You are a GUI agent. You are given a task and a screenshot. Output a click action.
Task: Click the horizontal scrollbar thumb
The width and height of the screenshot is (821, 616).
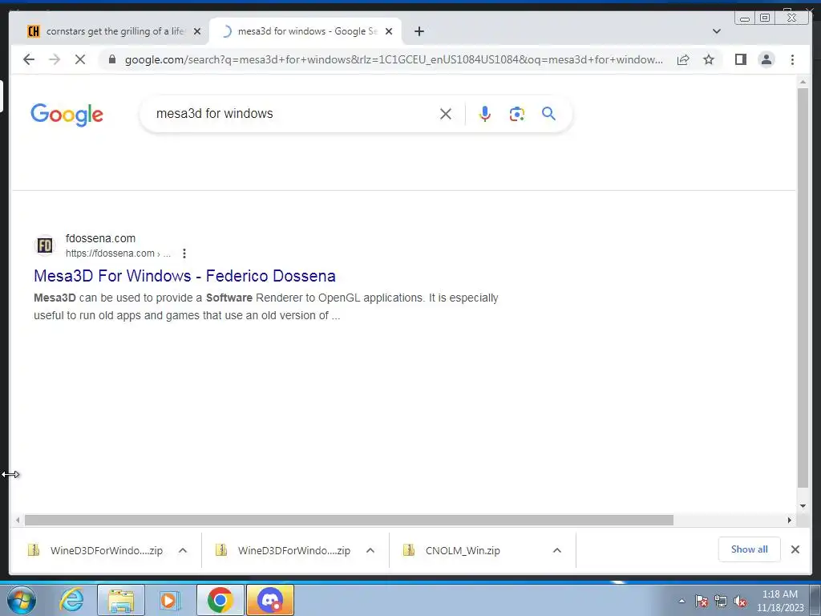[x=349, y=520]
